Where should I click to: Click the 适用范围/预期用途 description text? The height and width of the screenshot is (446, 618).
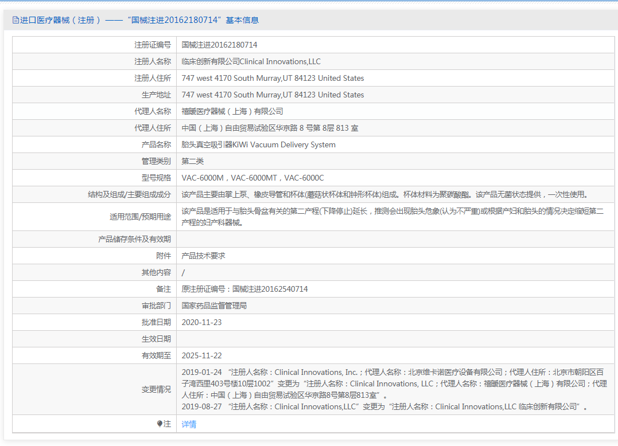(x=392, y=217)
